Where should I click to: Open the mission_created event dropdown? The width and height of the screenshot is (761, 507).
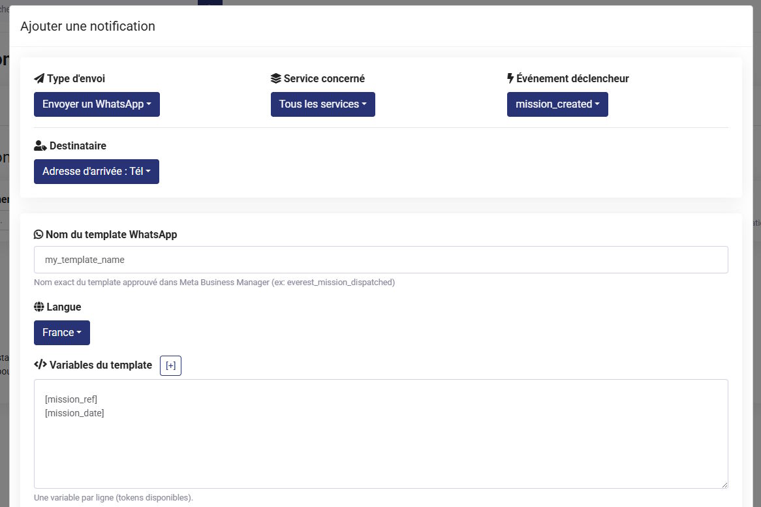pos(557,104)
